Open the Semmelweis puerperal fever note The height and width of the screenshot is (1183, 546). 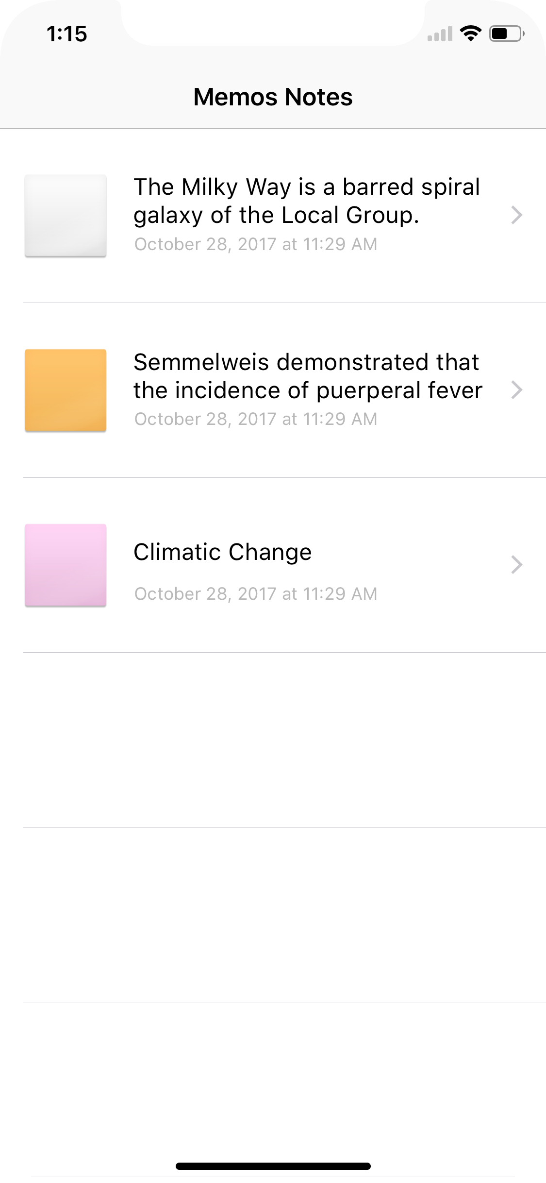(x=308, y=376)
